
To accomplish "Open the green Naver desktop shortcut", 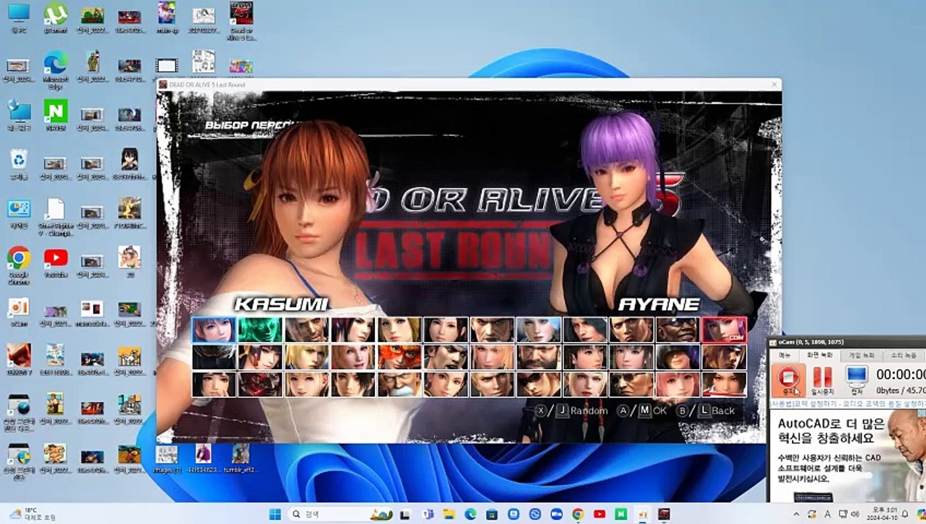I will (55, 115).
